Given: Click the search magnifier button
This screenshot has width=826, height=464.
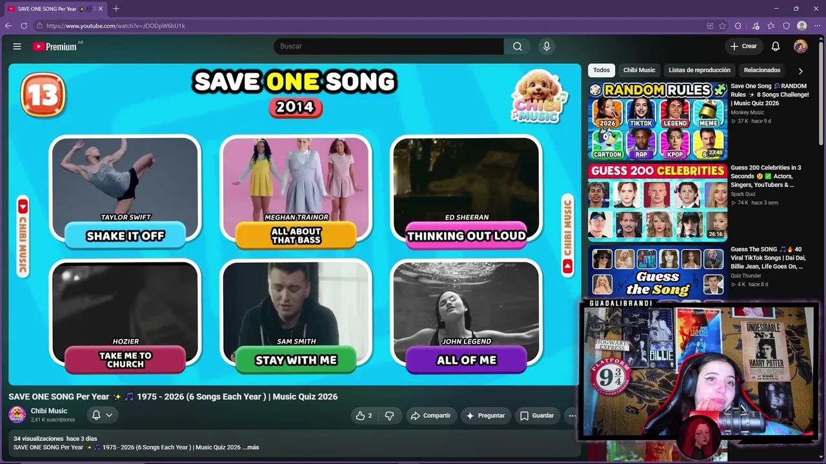Looking at the screenshot, I should click(x=518, y=46).
